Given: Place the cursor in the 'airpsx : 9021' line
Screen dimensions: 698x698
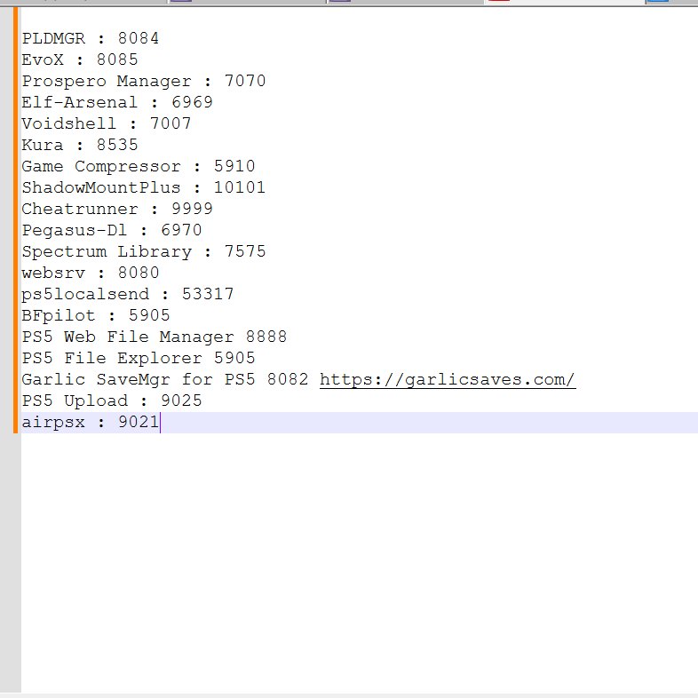Looking at the screenshot, I should 91,423.
